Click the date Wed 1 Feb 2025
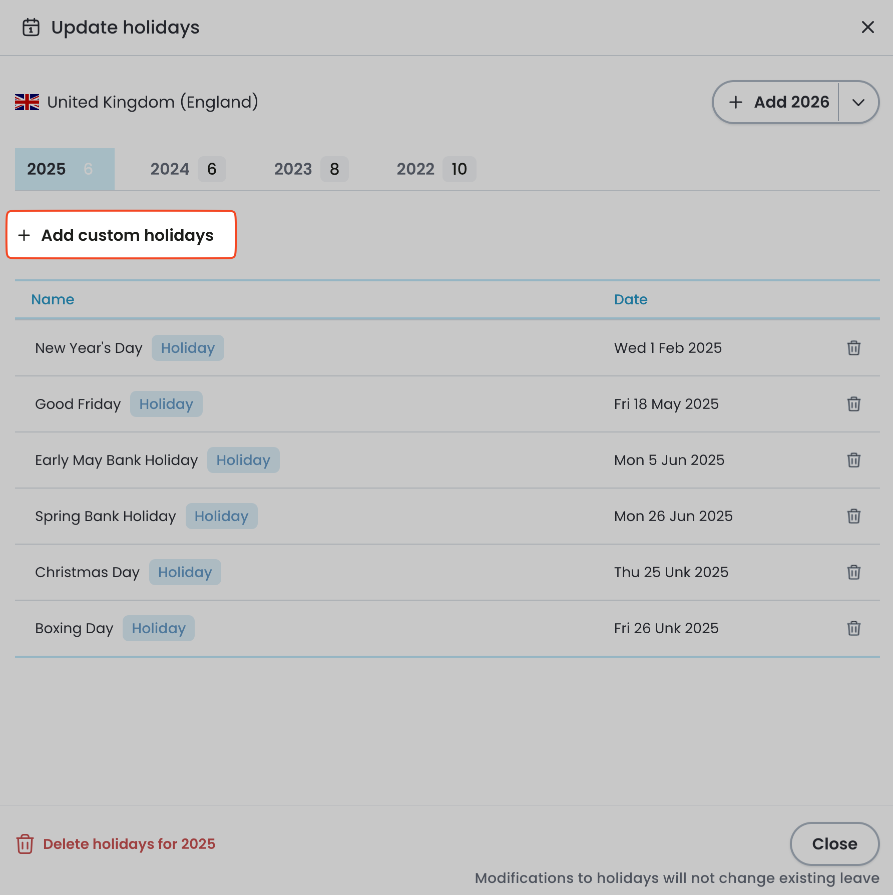This screenshot has width=893, height=895. point(668,348)
